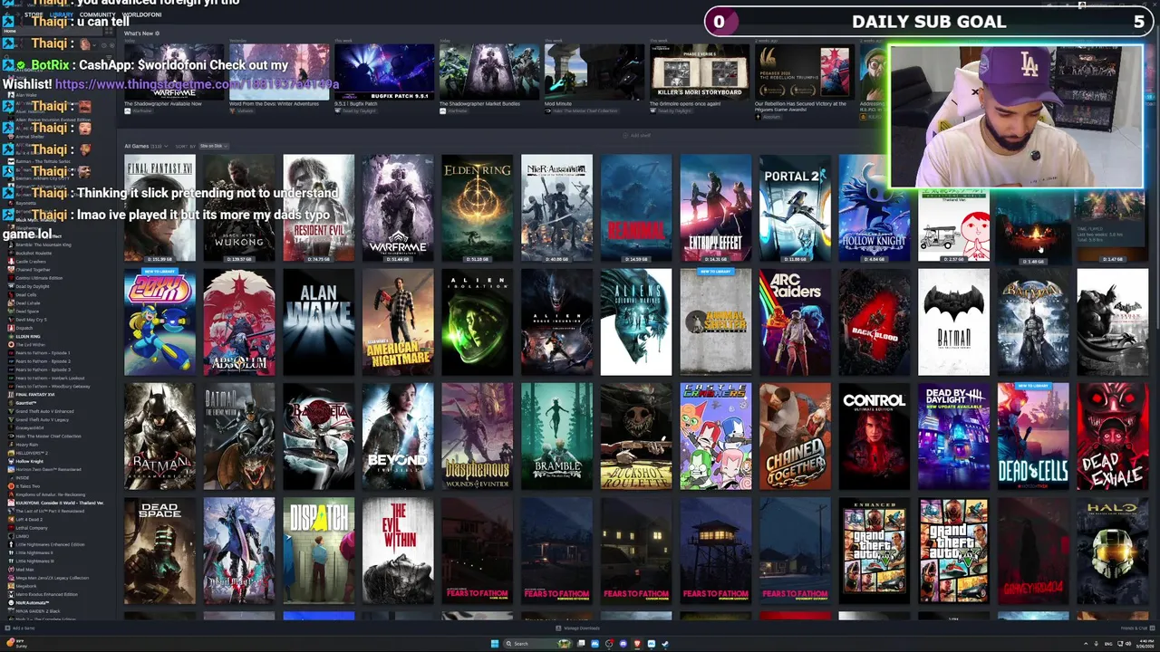Viewport: 1160px width, 652px height.
Task: Select the Halo cover
Action: click(x=1113, y=551)
